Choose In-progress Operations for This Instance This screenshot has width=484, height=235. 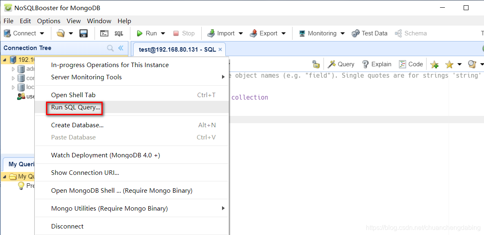[132, 65]
